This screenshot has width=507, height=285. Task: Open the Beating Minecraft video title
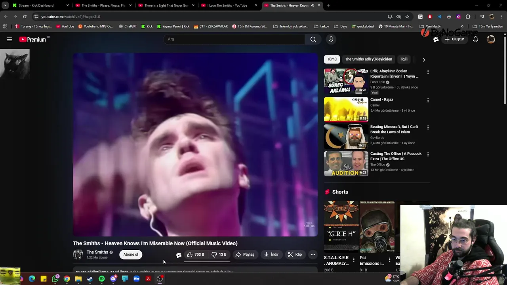click(394, 129)
